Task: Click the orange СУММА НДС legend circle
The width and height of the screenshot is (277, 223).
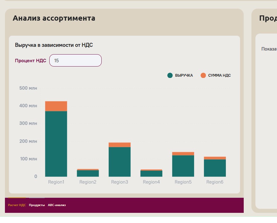Action: click(x=203, y=75)
